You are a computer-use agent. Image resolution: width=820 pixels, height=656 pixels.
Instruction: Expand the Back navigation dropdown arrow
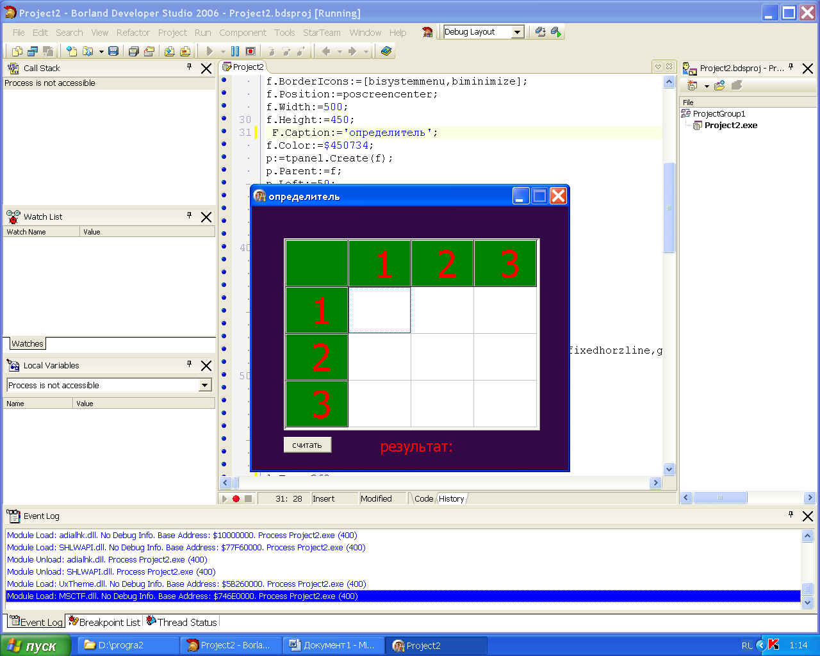click(x=340, y=51)
